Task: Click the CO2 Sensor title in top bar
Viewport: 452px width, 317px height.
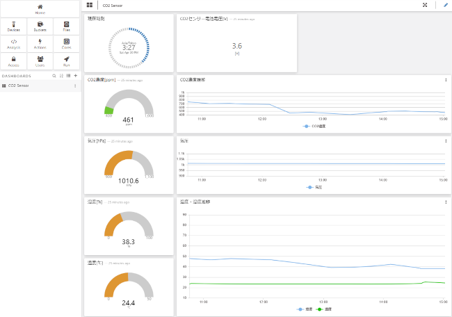Action: point(113,6)
